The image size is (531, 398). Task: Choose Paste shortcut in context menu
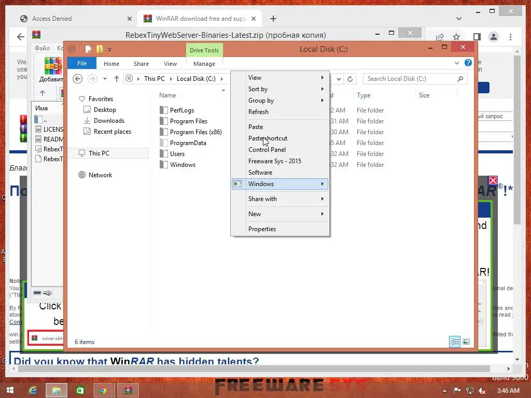pos(280,138)
